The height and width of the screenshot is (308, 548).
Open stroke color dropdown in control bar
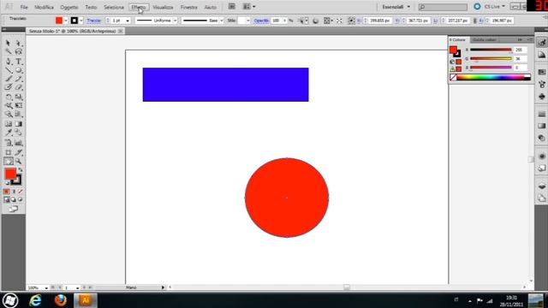point(80,21)
